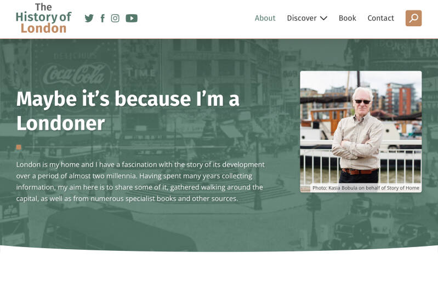Expand the Discover menu chevron
The height and width of the screenshot is (281, 438).
(x=323, y=18)
